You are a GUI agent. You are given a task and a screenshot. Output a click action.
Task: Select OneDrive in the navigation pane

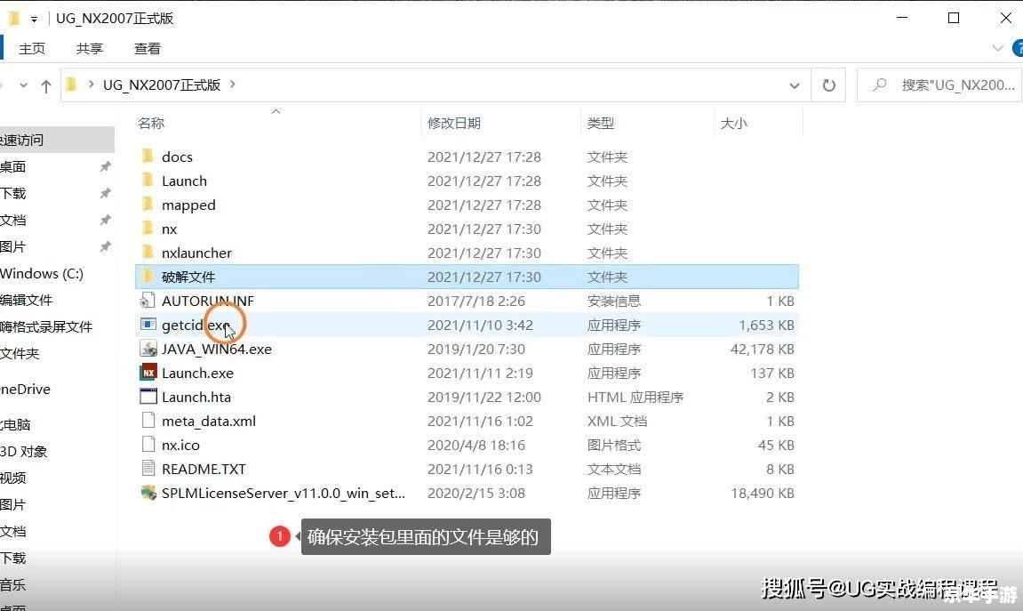26,389
